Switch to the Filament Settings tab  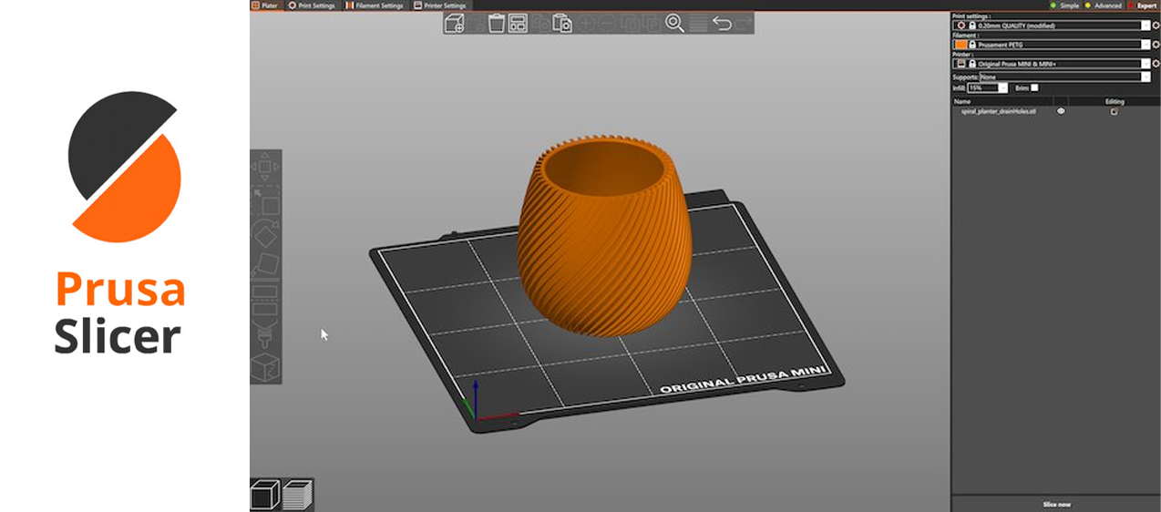point(375,5)
